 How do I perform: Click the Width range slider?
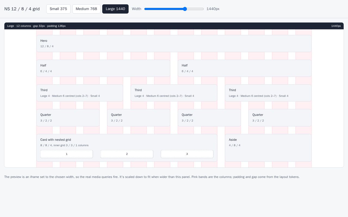coord(174,9)
